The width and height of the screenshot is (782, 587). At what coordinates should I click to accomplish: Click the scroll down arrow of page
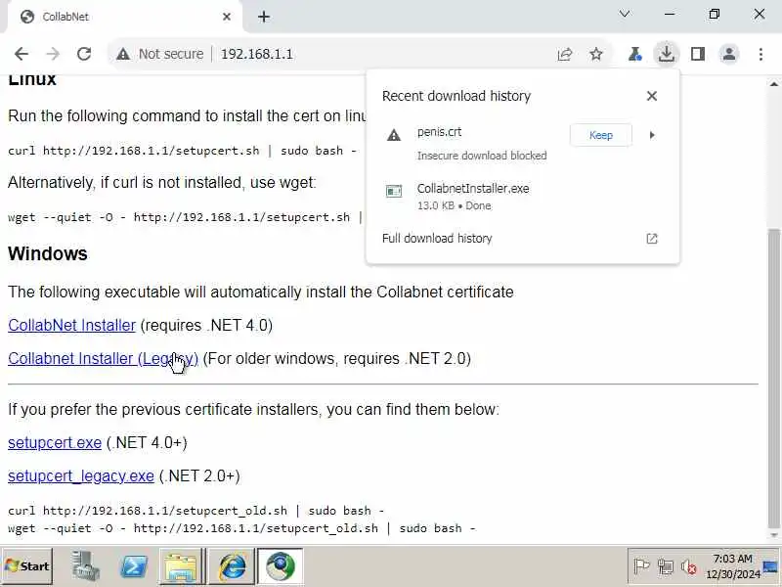tap(773, 535)
